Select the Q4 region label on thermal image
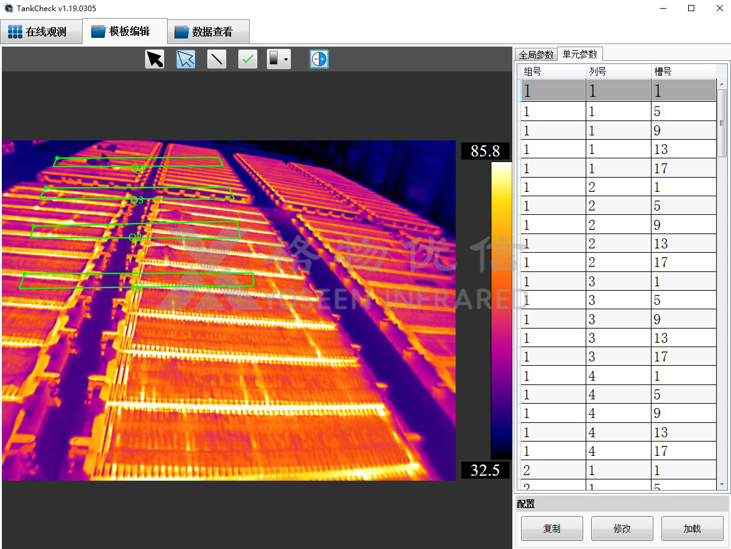The width and height of the screenshot is (731, 549). [137, 169]
